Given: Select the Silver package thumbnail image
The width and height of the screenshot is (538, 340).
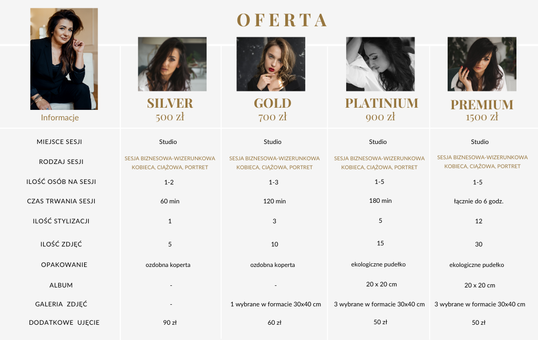Looking at the screenshot, I should [x=172, y=64].
